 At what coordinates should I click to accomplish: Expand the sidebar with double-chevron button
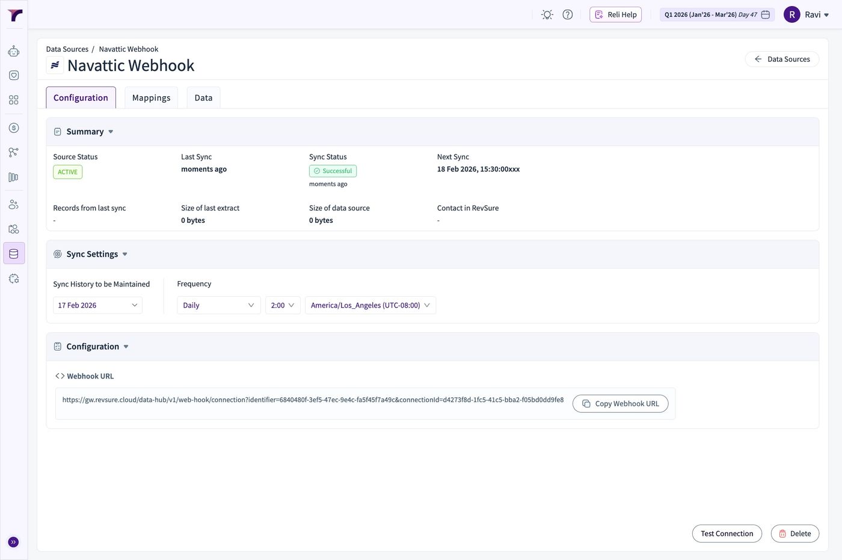pos(13,542)
